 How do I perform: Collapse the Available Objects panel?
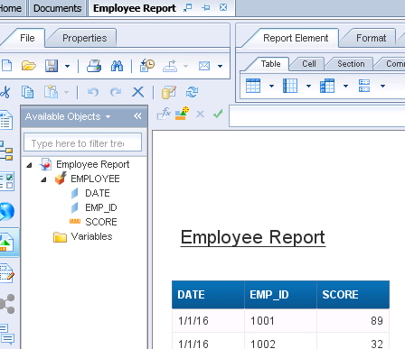tap(137, 116)
